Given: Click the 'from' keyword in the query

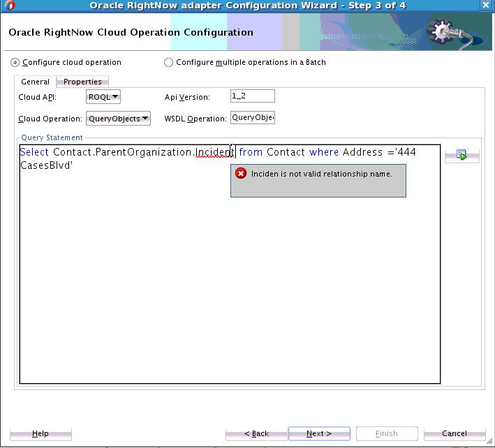Looking at the screenshot, I should tap(251, 152).
